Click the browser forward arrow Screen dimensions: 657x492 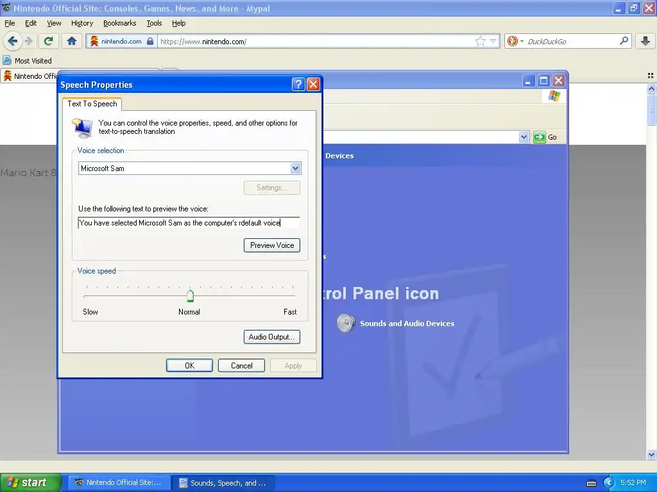[28, 41]
